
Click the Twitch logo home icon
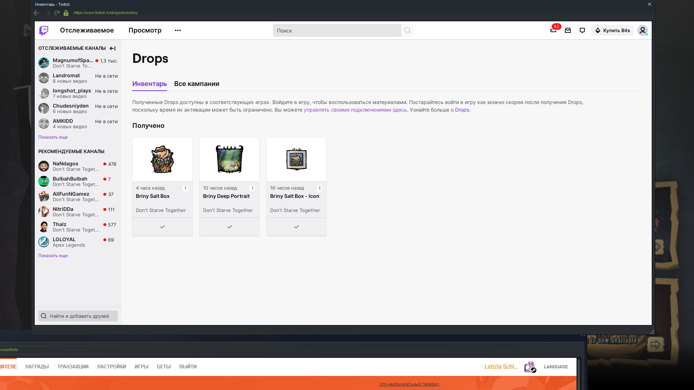(x=44, y=31)
